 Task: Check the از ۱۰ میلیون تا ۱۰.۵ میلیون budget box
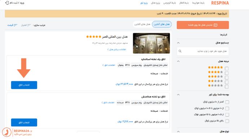(227, 109)
